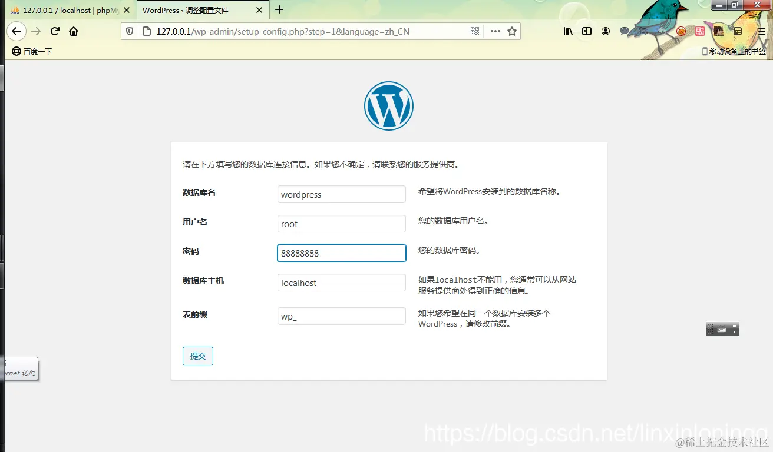
Task: Click the page info icon in address bar
Action: (147, 31)
